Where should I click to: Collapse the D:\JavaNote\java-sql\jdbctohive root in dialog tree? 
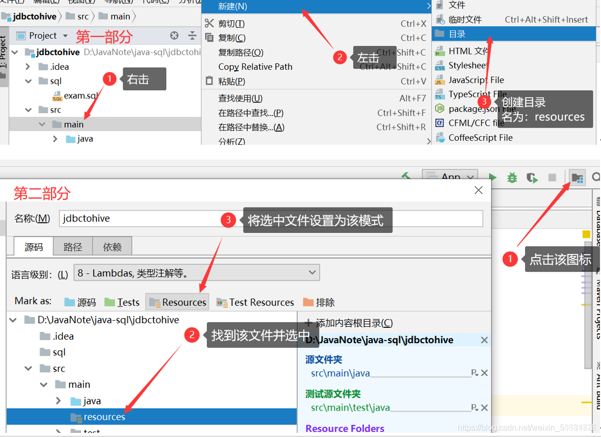(x=13, y=320)
